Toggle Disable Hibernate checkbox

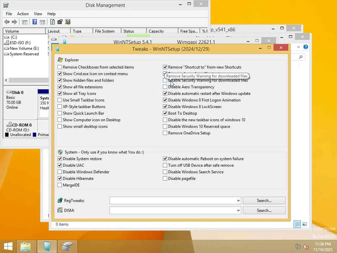[60, 178]
